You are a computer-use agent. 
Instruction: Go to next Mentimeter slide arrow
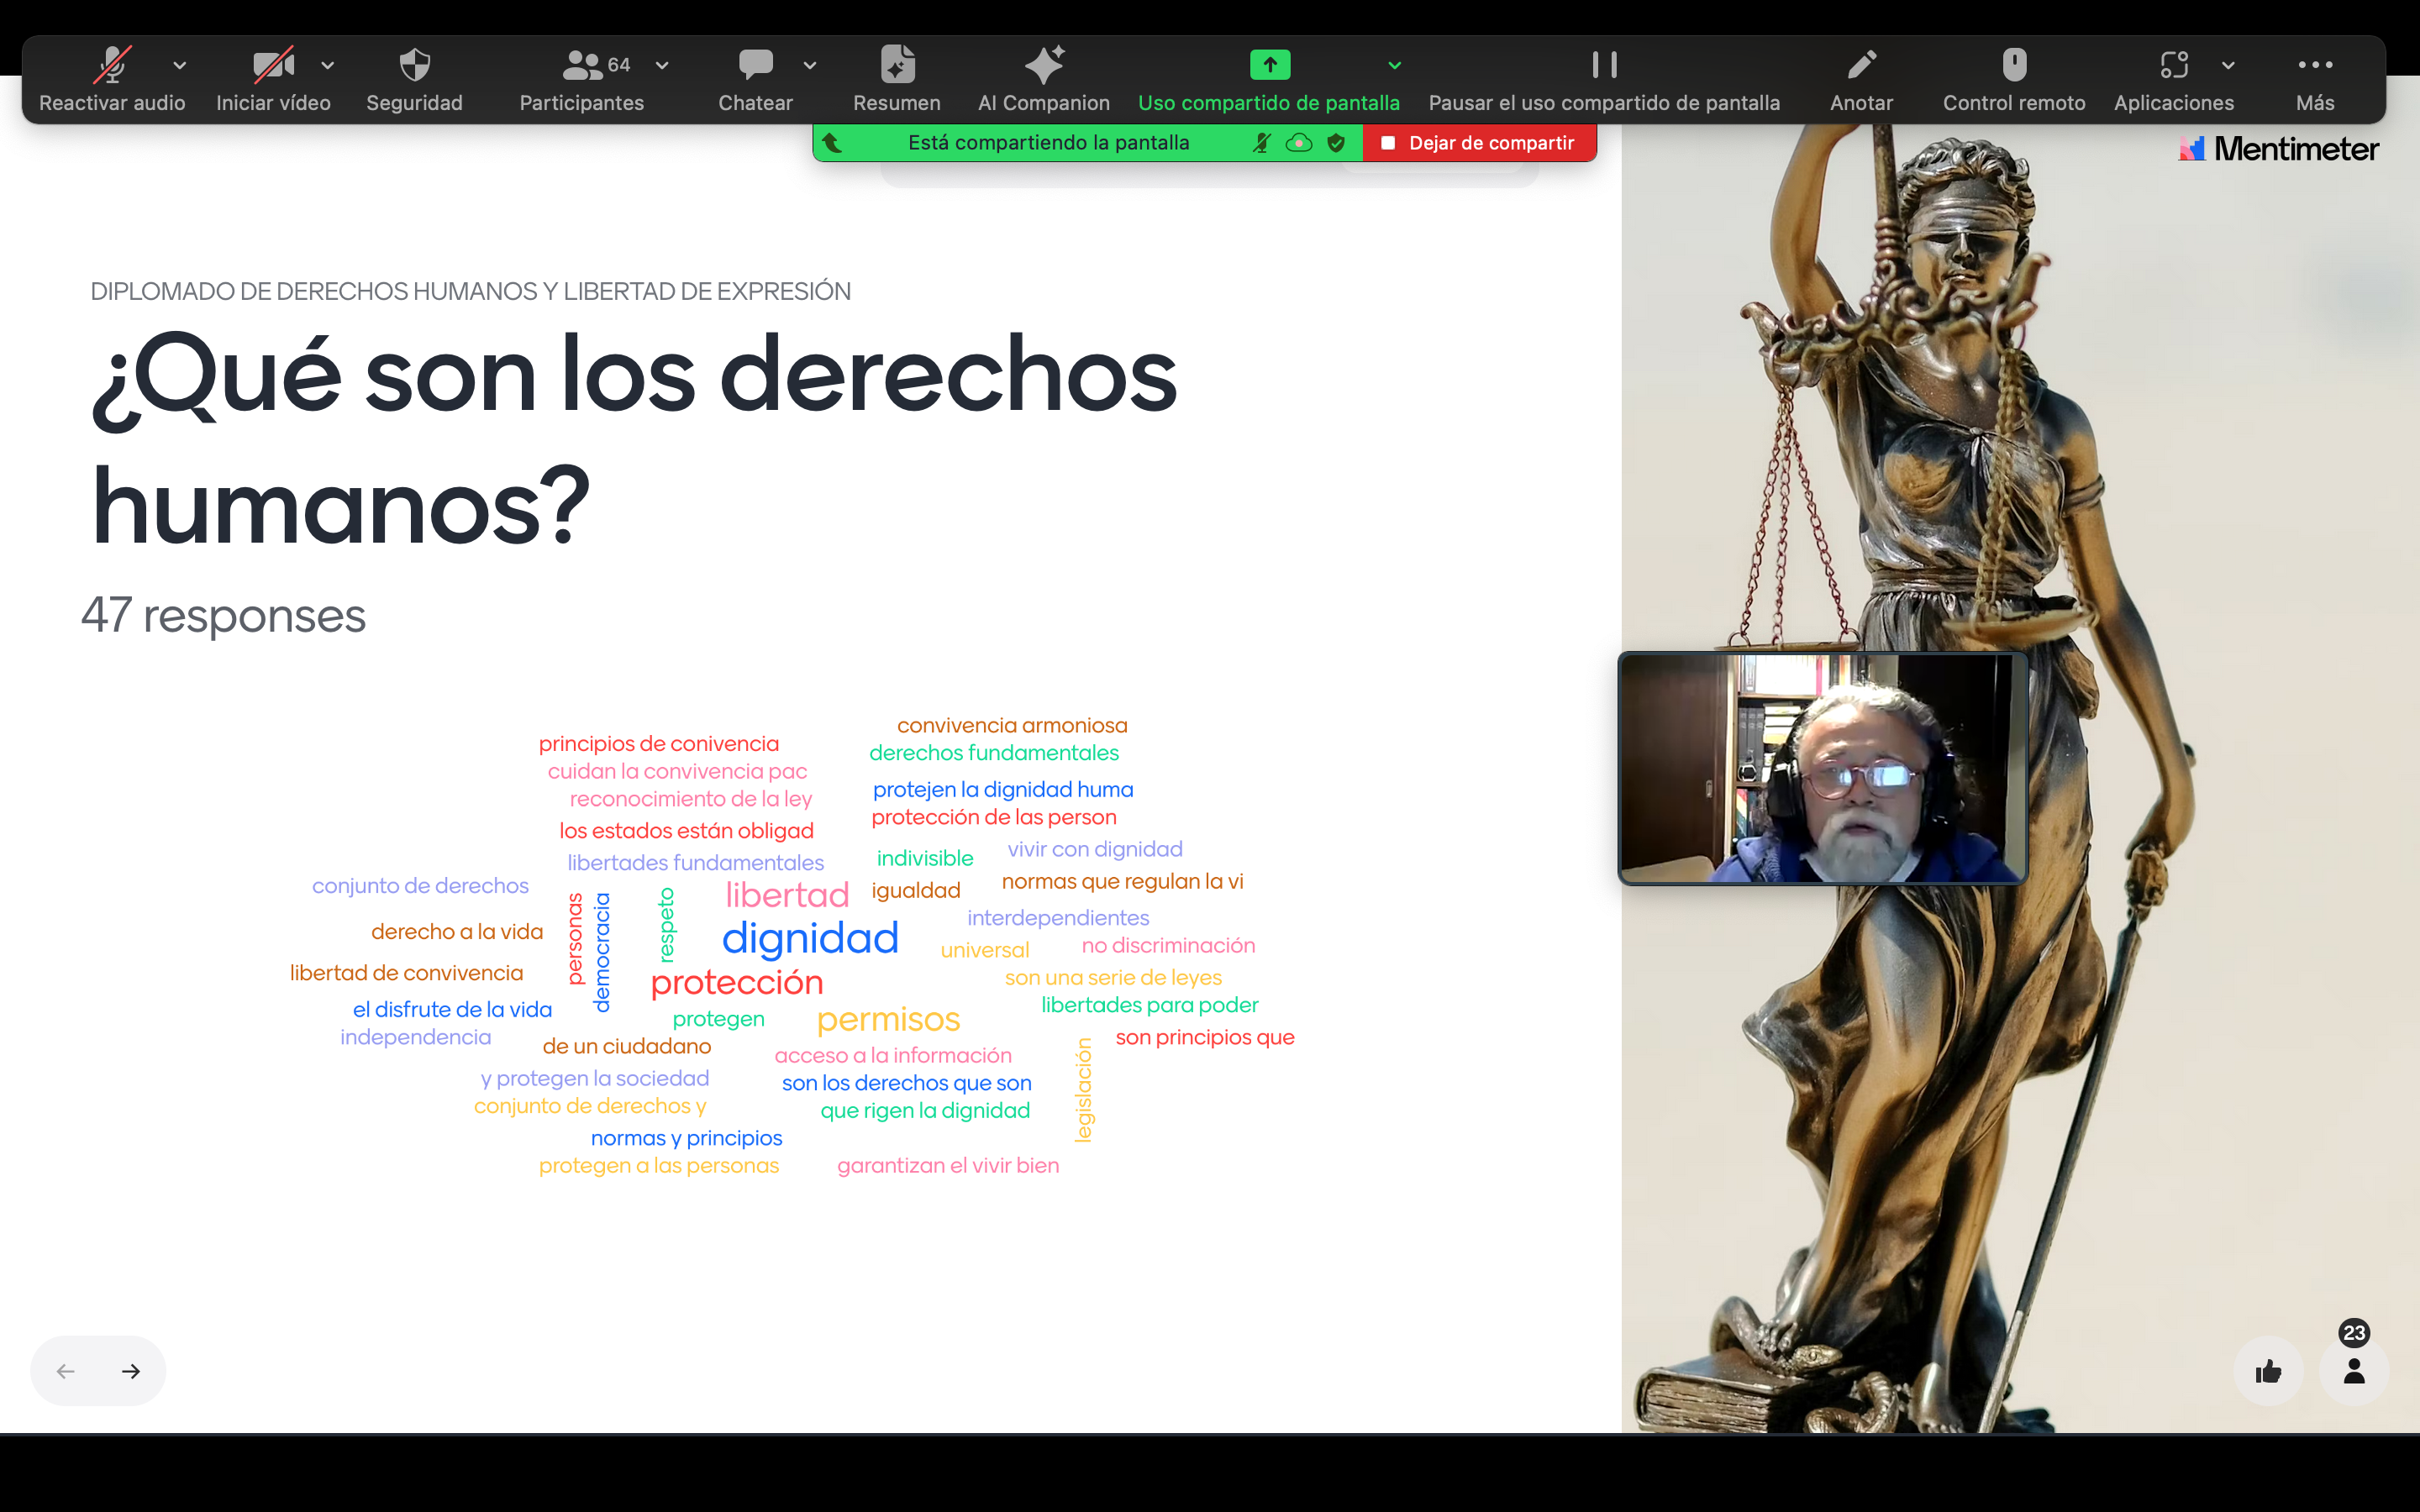coord(131,1371)
